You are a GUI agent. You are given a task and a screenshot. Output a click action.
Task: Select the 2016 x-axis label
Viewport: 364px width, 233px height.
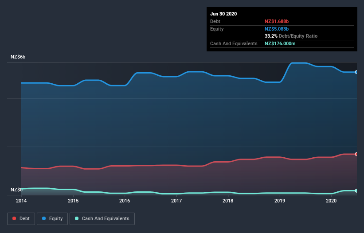pos(125,201)
